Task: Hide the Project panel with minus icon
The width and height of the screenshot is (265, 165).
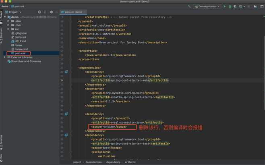Action: (57, 12)
